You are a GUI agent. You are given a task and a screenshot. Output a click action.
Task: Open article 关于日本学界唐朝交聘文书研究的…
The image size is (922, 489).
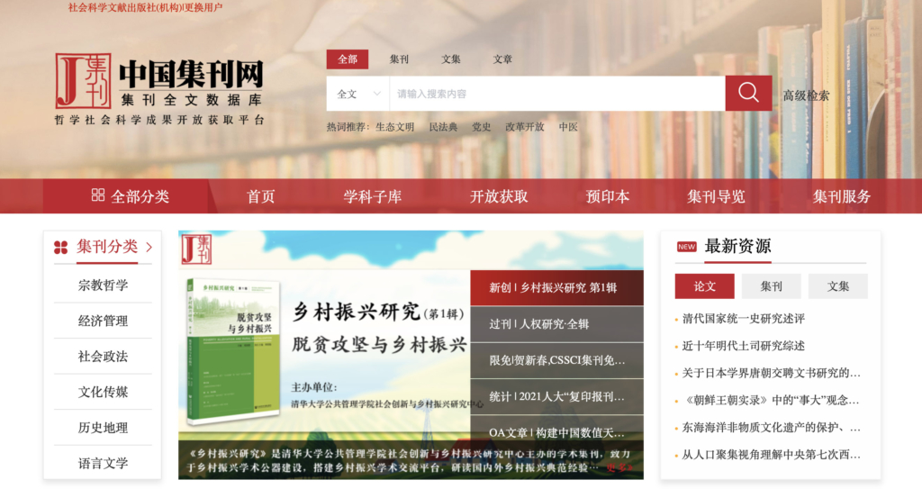(771, 373)
